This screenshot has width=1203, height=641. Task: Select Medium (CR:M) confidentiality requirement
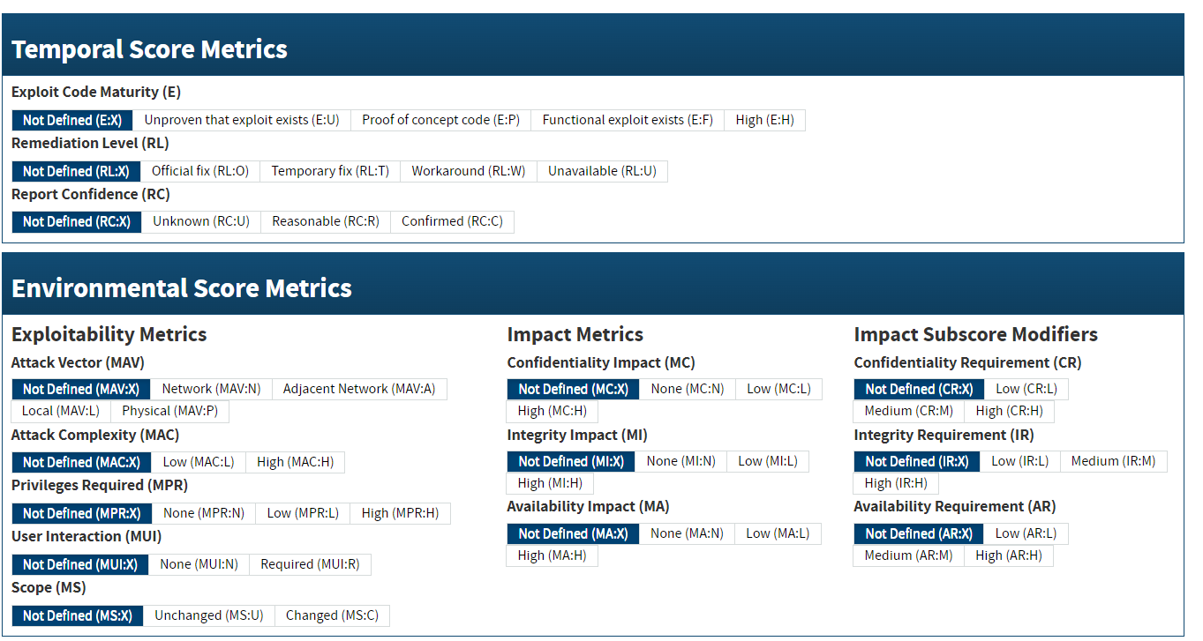coord(908,411)
